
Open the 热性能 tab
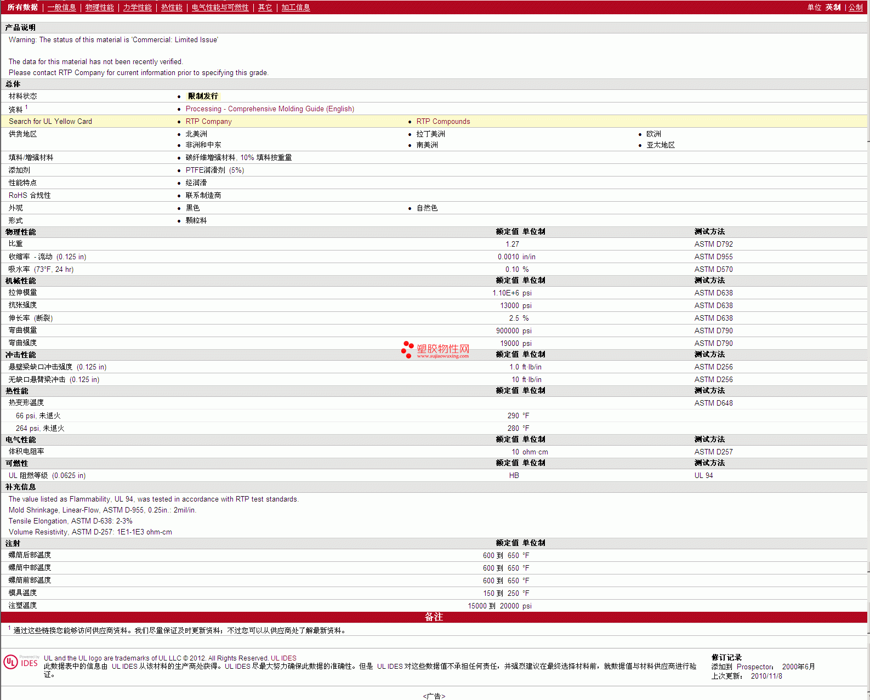tap(172, 8)
